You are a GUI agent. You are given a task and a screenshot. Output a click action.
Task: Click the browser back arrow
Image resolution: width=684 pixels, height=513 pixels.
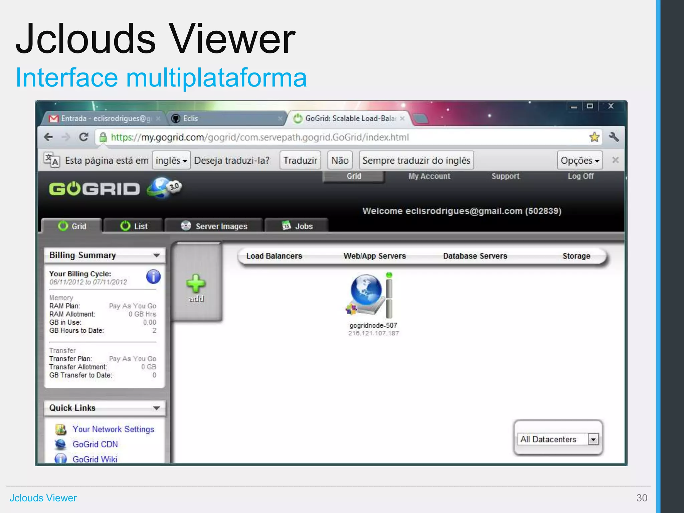49,137
